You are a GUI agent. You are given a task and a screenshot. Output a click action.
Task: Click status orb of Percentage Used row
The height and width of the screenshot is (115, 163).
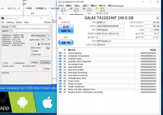click(60, 64)
